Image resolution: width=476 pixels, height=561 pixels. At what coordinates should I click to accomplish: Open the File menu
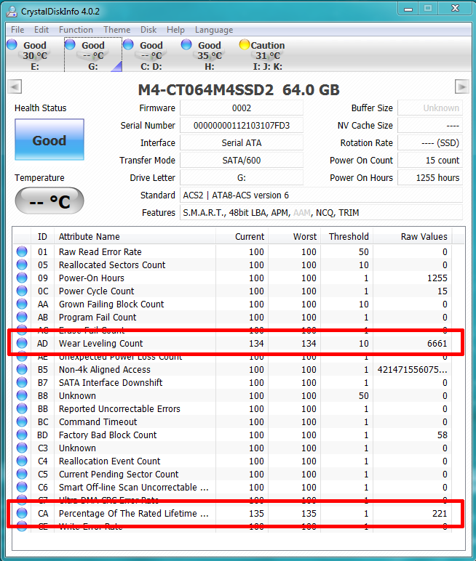tap(17, 30)
